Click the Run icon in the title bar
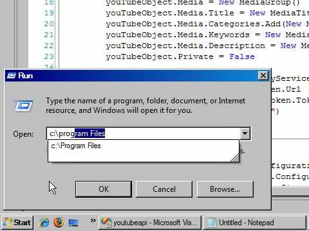This screenshot has height=231, width=309. tap(12, 76)
